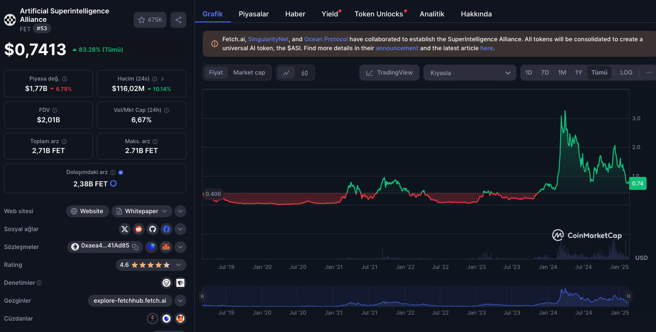Image resolution: width=656 pixels, height=332 pixels.
Task: Click right handle of chart range slider
Action: pos(629,296)
